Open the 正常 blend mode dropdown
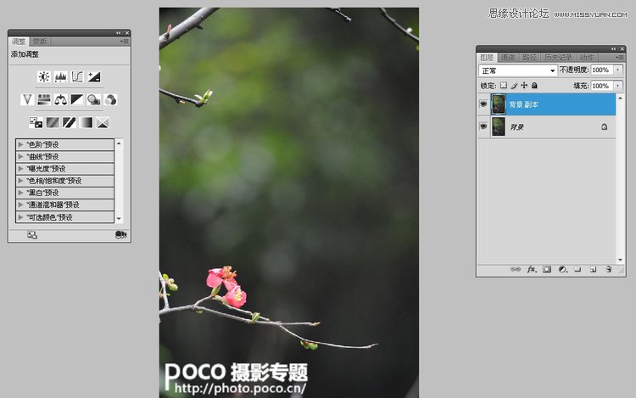The image size is (636, 398). coord(517,70)
